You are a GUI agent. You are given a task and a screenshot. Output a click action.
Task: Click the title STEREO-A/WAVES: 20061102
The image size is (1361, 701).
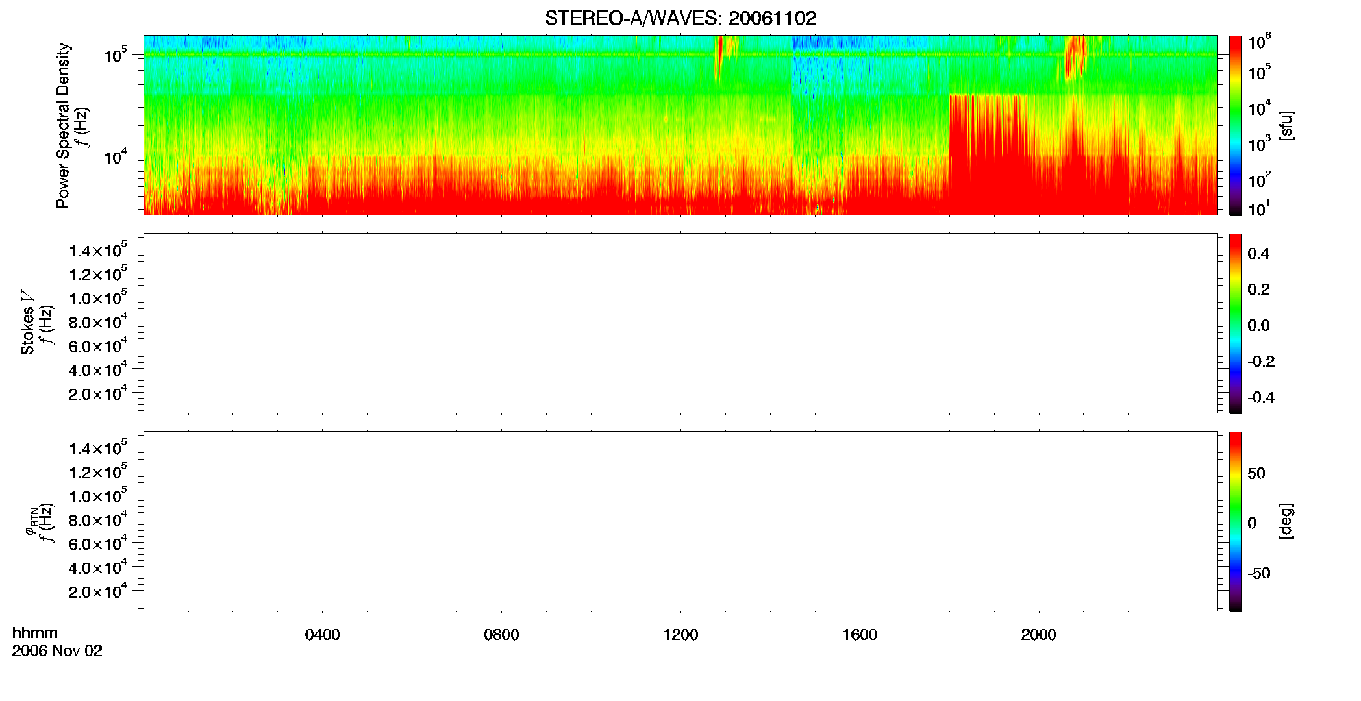680,18
